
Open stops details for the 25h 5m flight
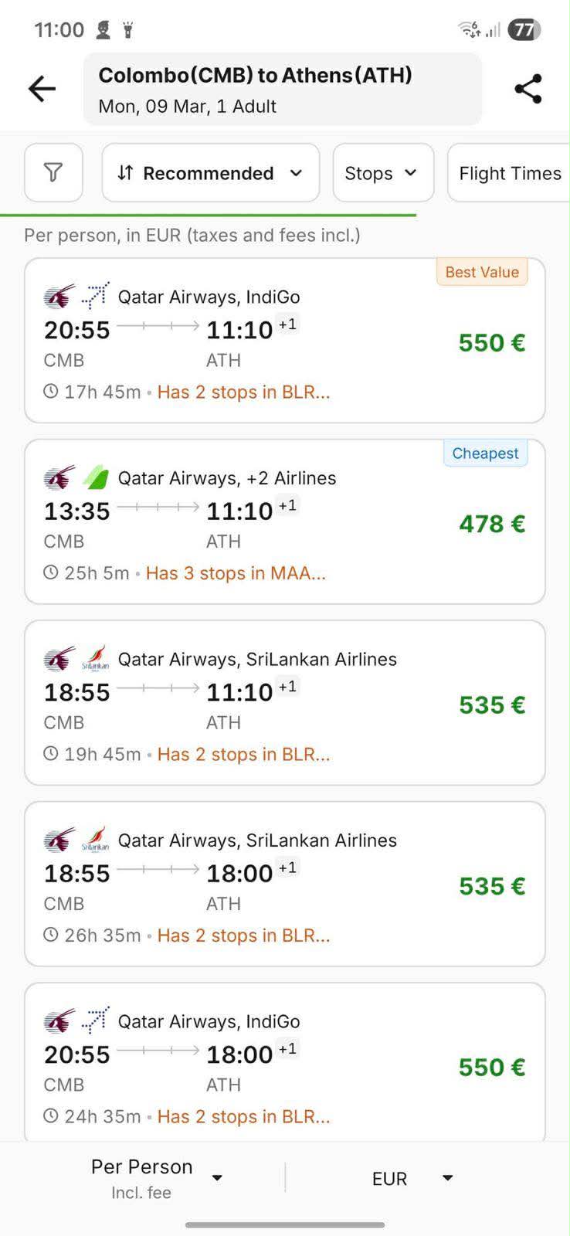click(236, 573)
